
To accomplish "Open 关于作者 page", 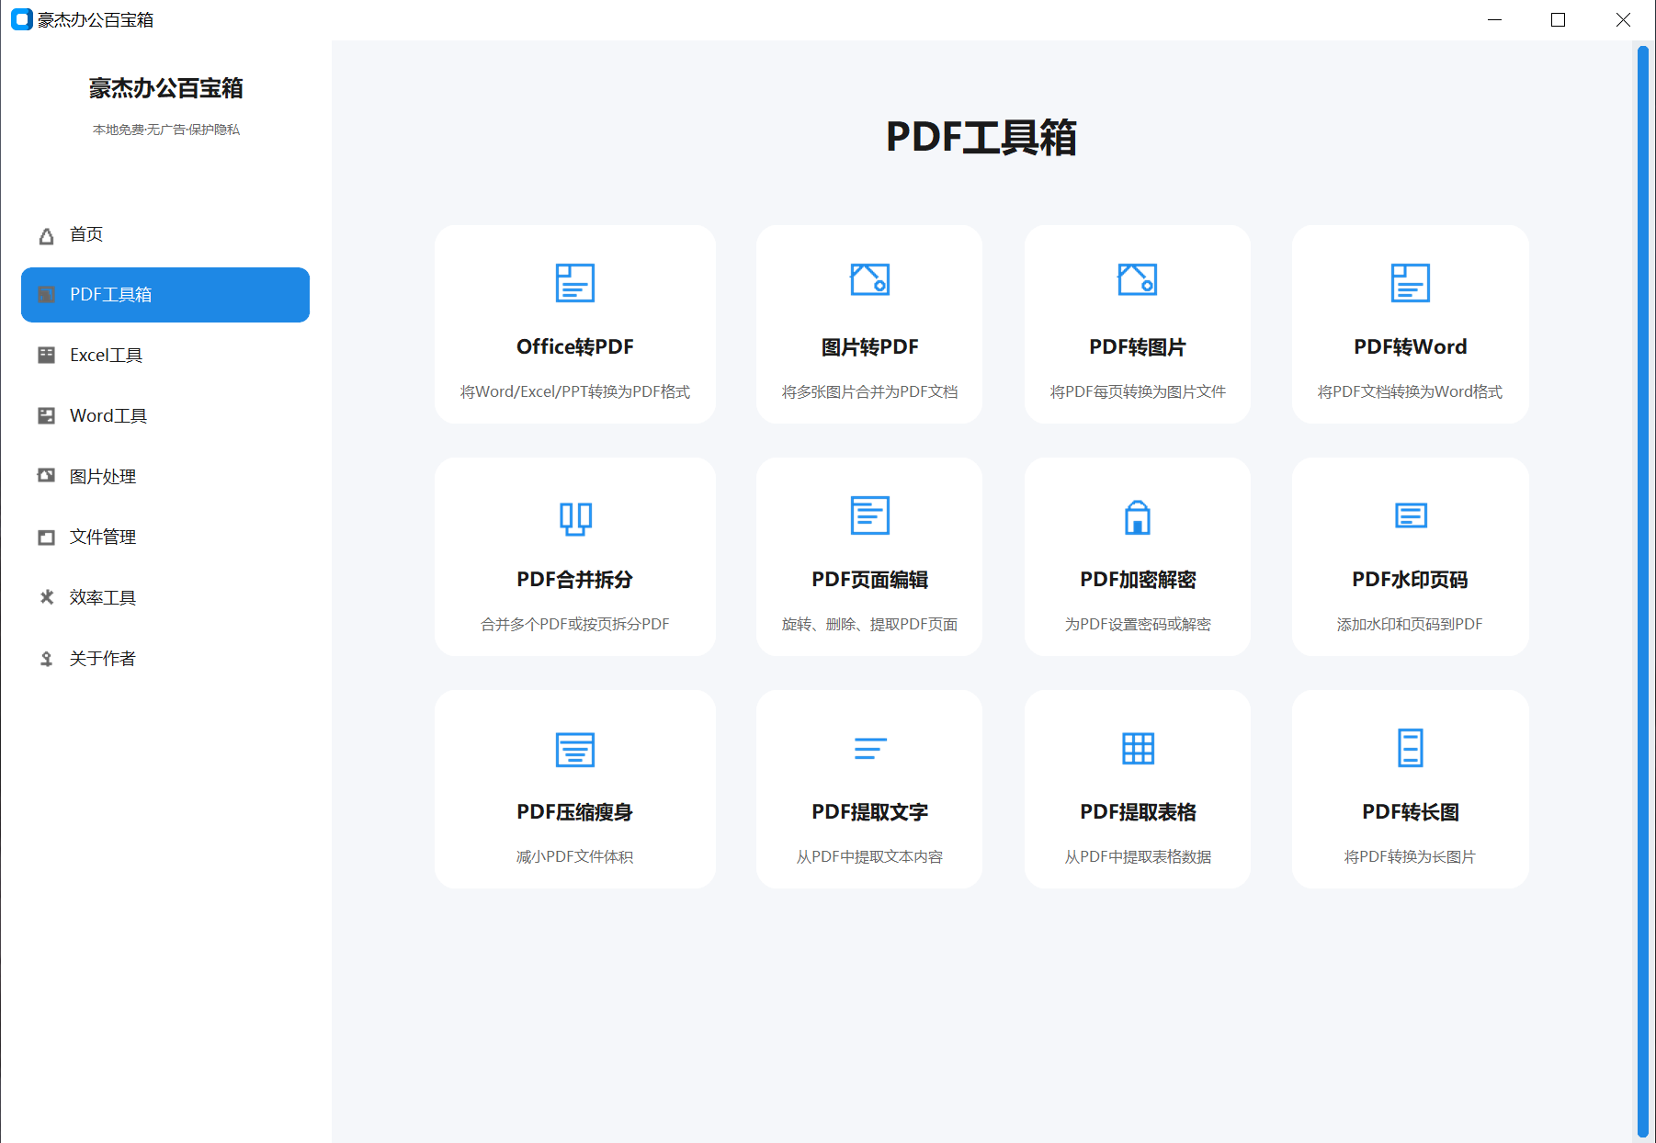I will tap(165, 658).
